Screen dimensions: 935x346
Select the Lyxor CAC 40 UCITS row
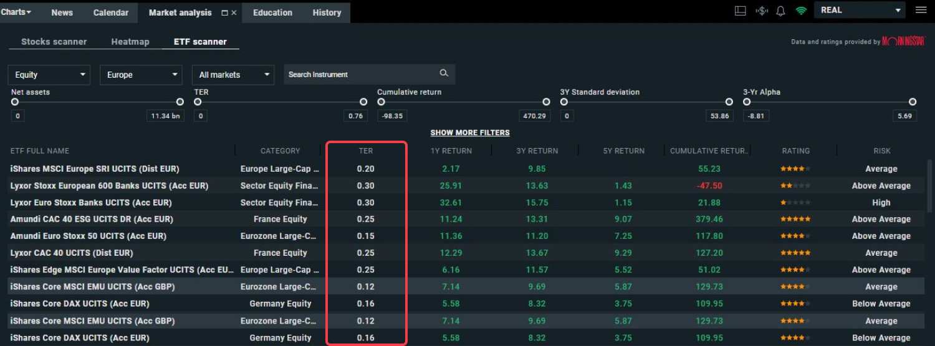click(72, 253)
